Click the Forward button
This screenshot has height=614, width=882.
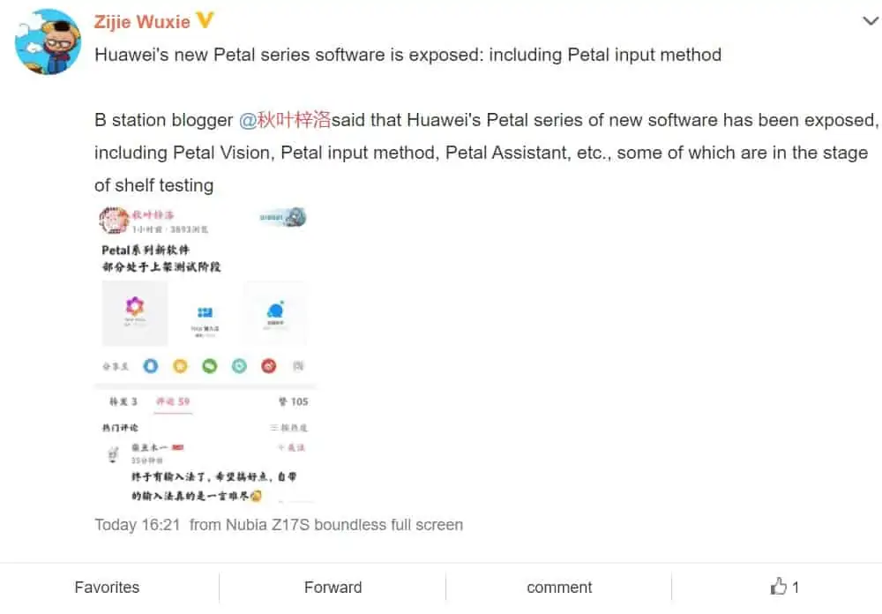click(x=333, y=587)
